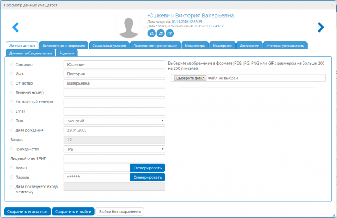Image resolution: width=337 pixels, height=218 pixels.
Task: Click the Лицевой счет ЕРИП field
Action: (x=114, y=159)
